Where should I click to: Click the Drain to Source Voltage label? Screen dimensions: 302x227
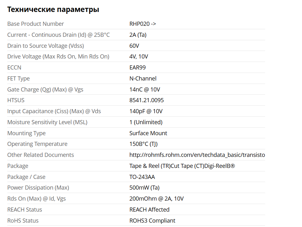click(x=46, y=46)
